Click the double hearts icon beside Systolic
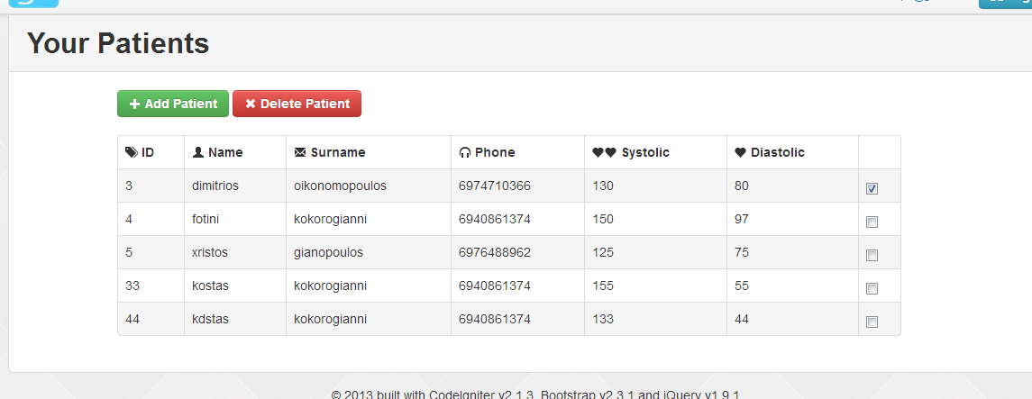The width and height of the screenshot is (1032, 399). (604, 153)
